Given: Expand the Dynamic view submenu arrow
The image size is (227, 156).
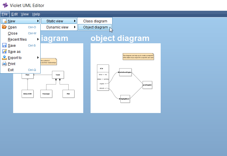Looking at the screenshot, I should point(75,27).
